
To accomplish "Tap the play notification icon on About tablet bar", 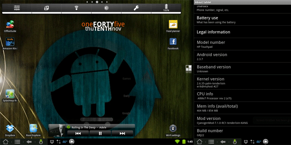I will [266, 142].
